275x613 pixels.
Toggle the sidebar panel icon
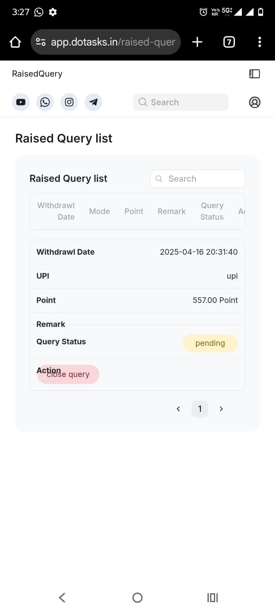tap(254, 74)
